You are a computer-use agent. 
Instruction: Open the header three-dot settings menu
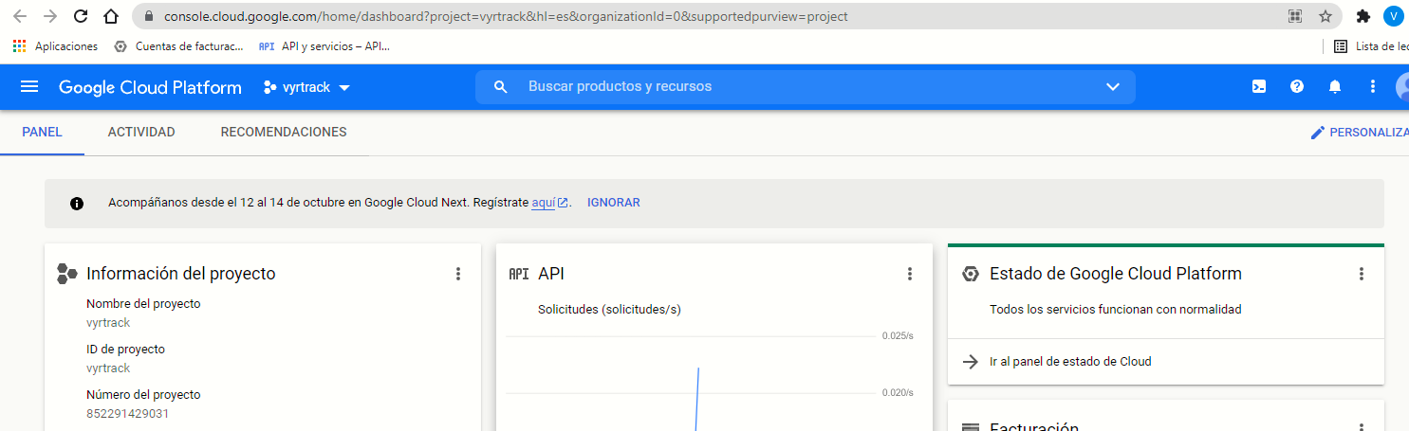point(1372,87)
